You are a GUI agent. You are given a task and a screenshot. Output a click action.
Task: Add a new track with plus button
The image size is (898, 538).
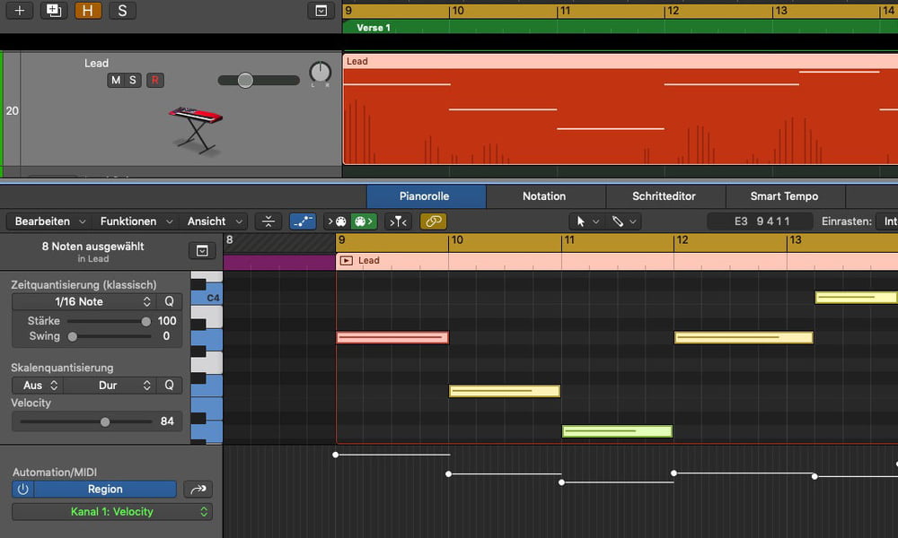pos(20,10)
